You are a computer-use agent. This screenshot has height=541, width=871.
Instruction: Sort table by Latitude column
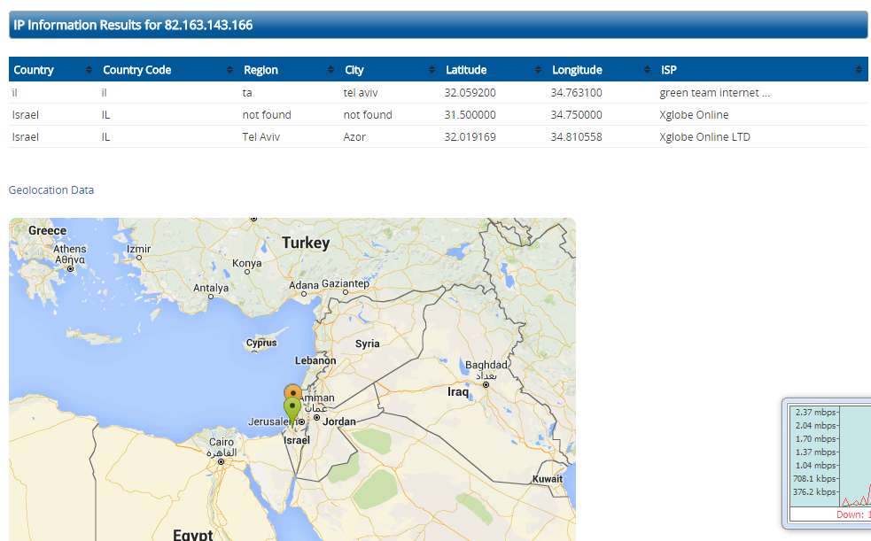coord(494,70)
